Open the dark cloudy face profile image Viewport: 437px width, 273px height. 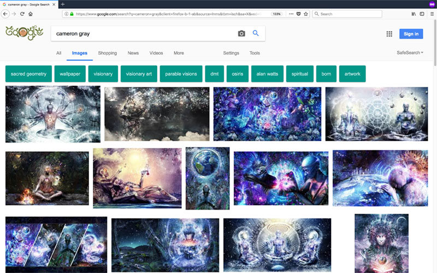(x=157, y=114)
